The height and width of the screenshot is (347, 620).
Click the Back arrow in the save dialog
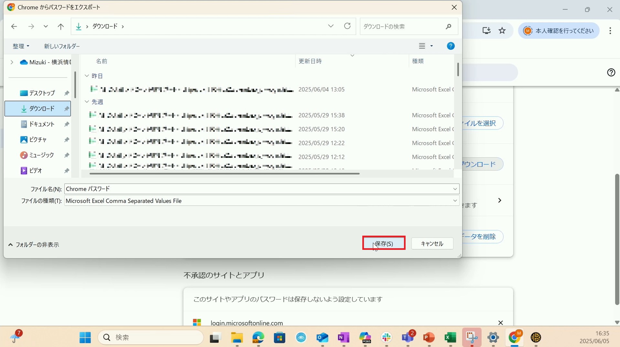tap(14, 26)
